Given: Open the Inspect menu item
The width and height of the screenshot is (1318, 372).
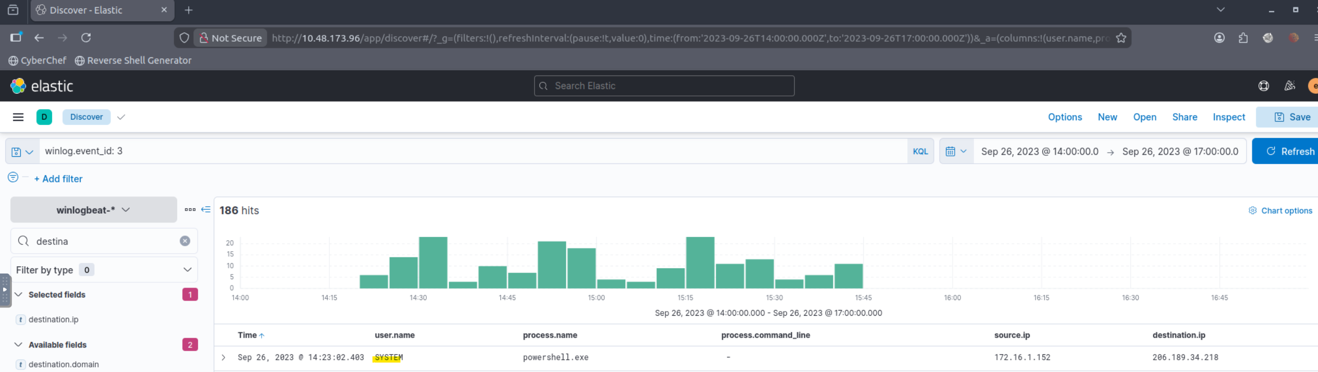Looking at the screenshot, I should click(1228, 117).
